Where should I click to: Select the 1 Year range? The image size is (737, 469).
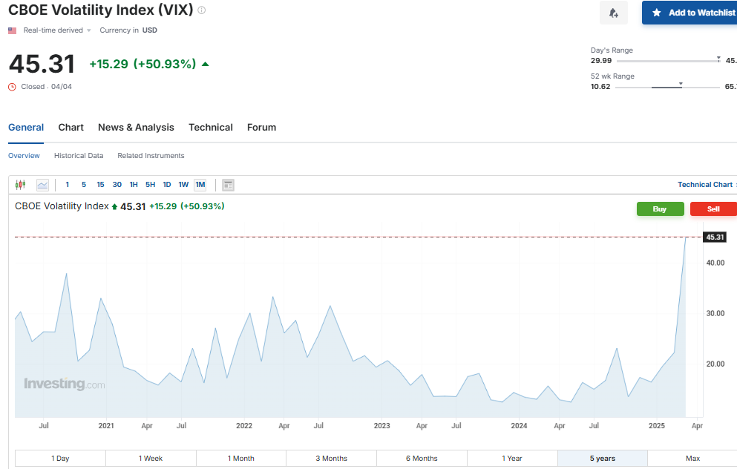coord(512,458)
